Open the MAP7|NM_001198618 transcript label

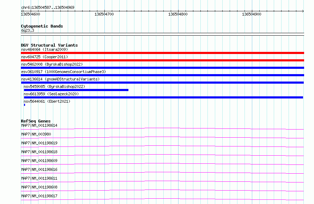click(x=39, y=152)
